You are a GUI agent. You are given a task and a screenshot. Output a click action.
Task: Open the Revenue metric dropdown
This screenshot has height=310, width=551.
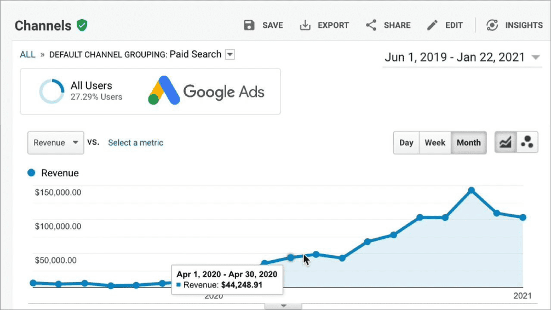pyautogui.click(x=55, y=142)
